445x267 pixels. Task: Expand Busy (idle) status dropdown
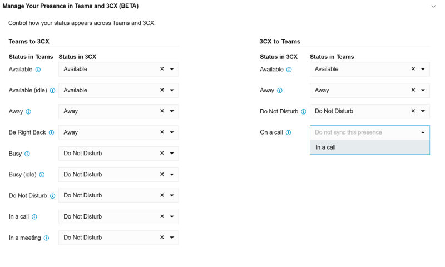pyautogui.click(x=172, y=175)
